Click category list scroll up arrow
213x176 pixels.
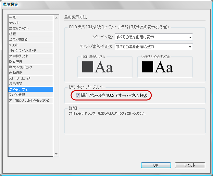tap(56, 18)
